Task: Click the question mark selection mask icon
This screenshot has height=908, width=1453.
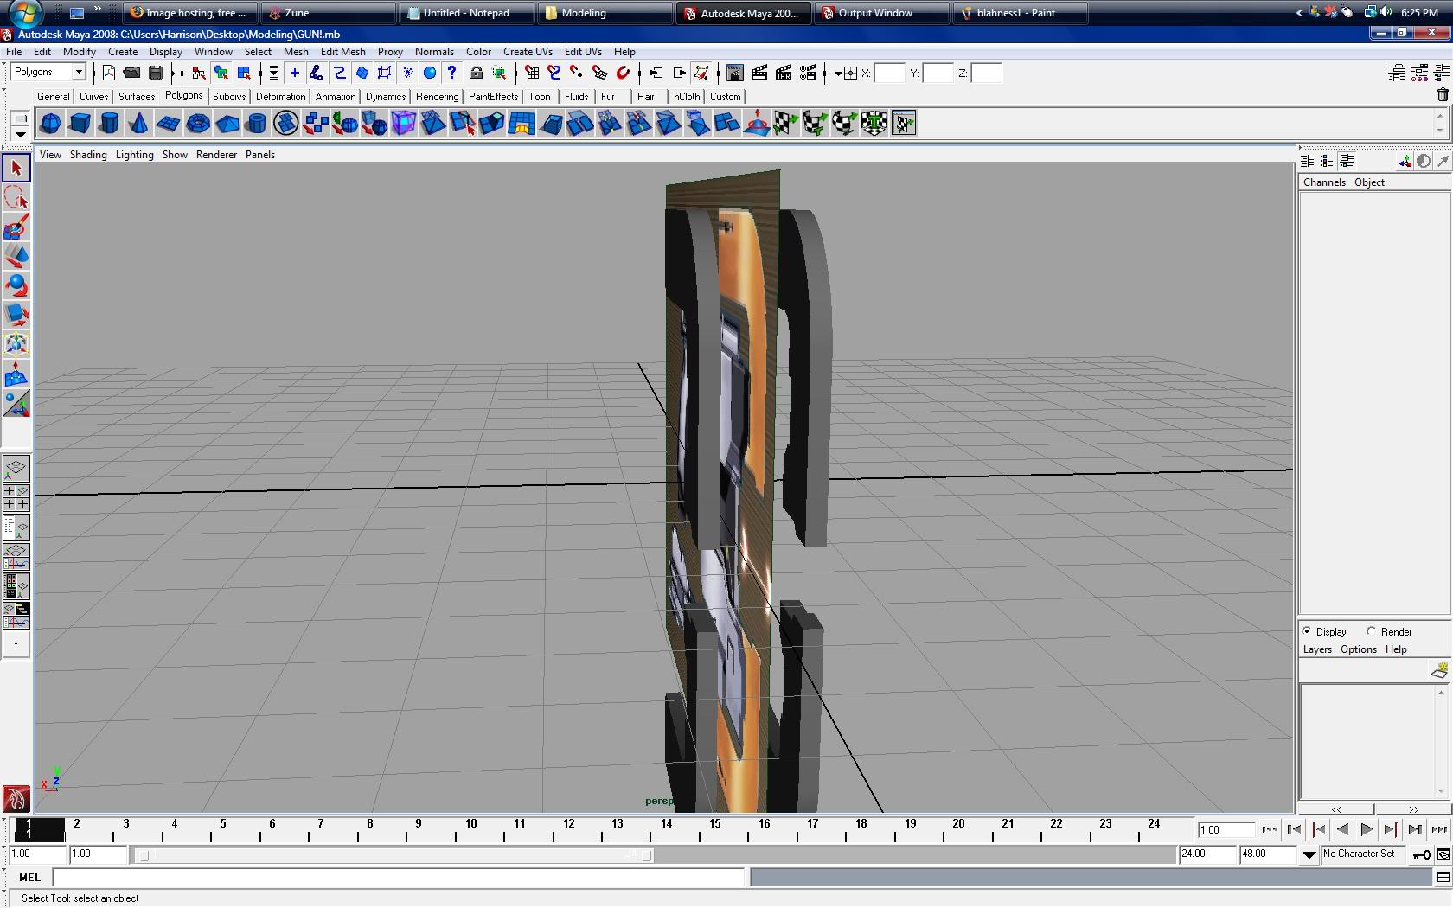Action: (451, 74)
